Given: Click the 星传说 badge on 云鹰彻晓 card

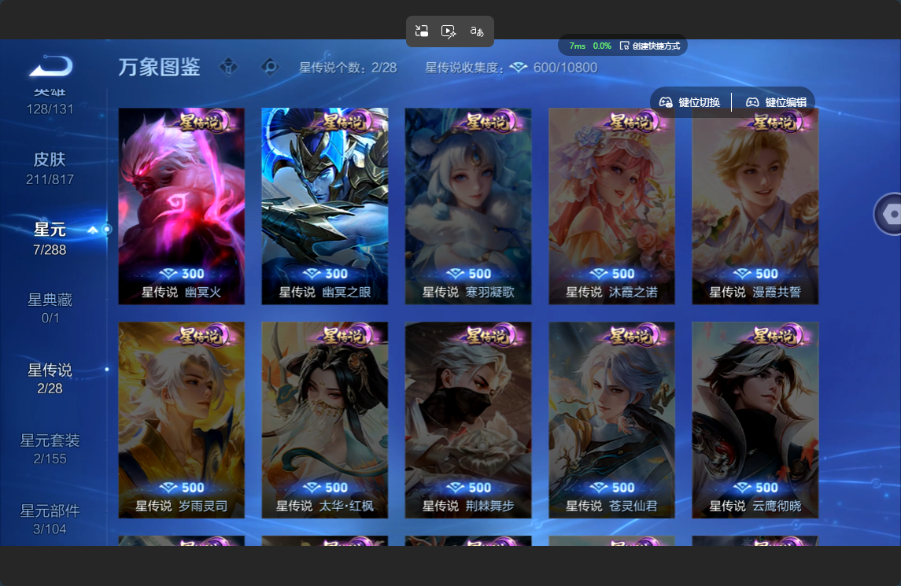Looking at the screenshot, I should 776,336.
